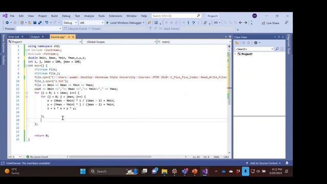
Task: Collapse the inner for loop at line 14
Action: [x=27, y=97]
